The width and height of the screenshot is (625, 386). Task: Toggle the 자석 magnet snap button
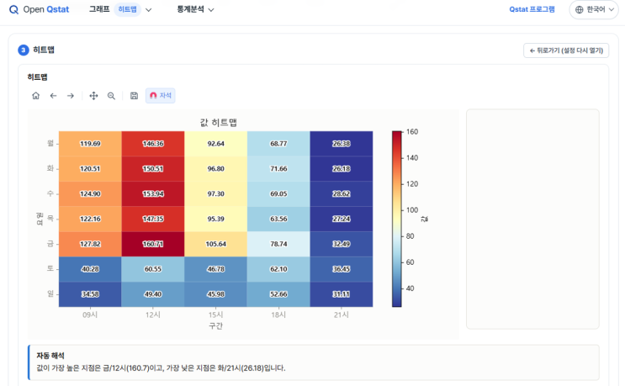160,96
